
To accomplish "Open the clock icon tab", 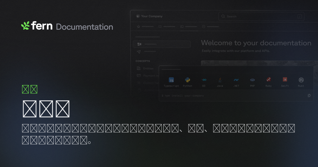I will pos(204,27).
